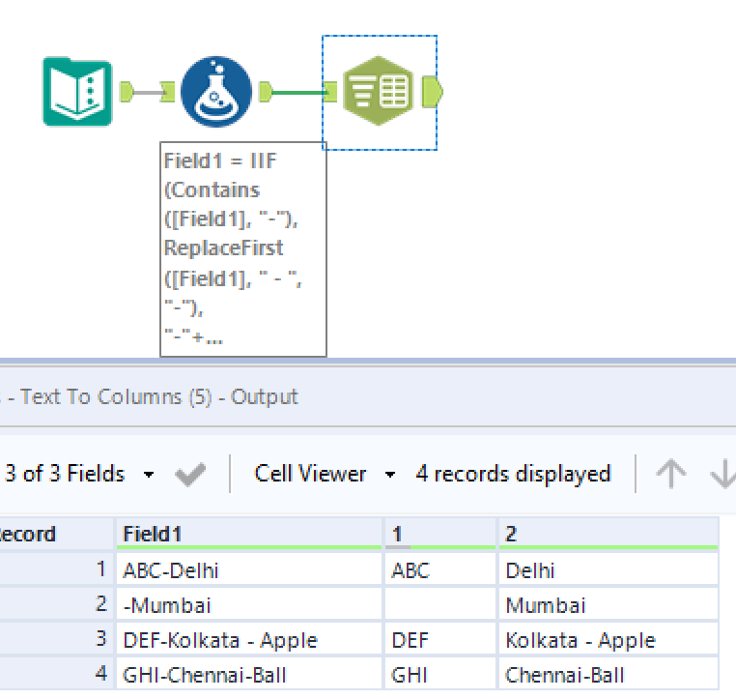Click the Text Input output anchor
The height and width of the screenshot is (699, 736).
(x=127, y=92)
